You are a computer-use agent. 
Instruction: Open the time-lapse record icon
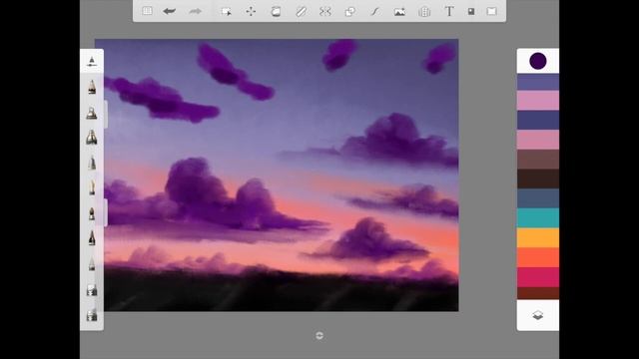tap(471, 11)
